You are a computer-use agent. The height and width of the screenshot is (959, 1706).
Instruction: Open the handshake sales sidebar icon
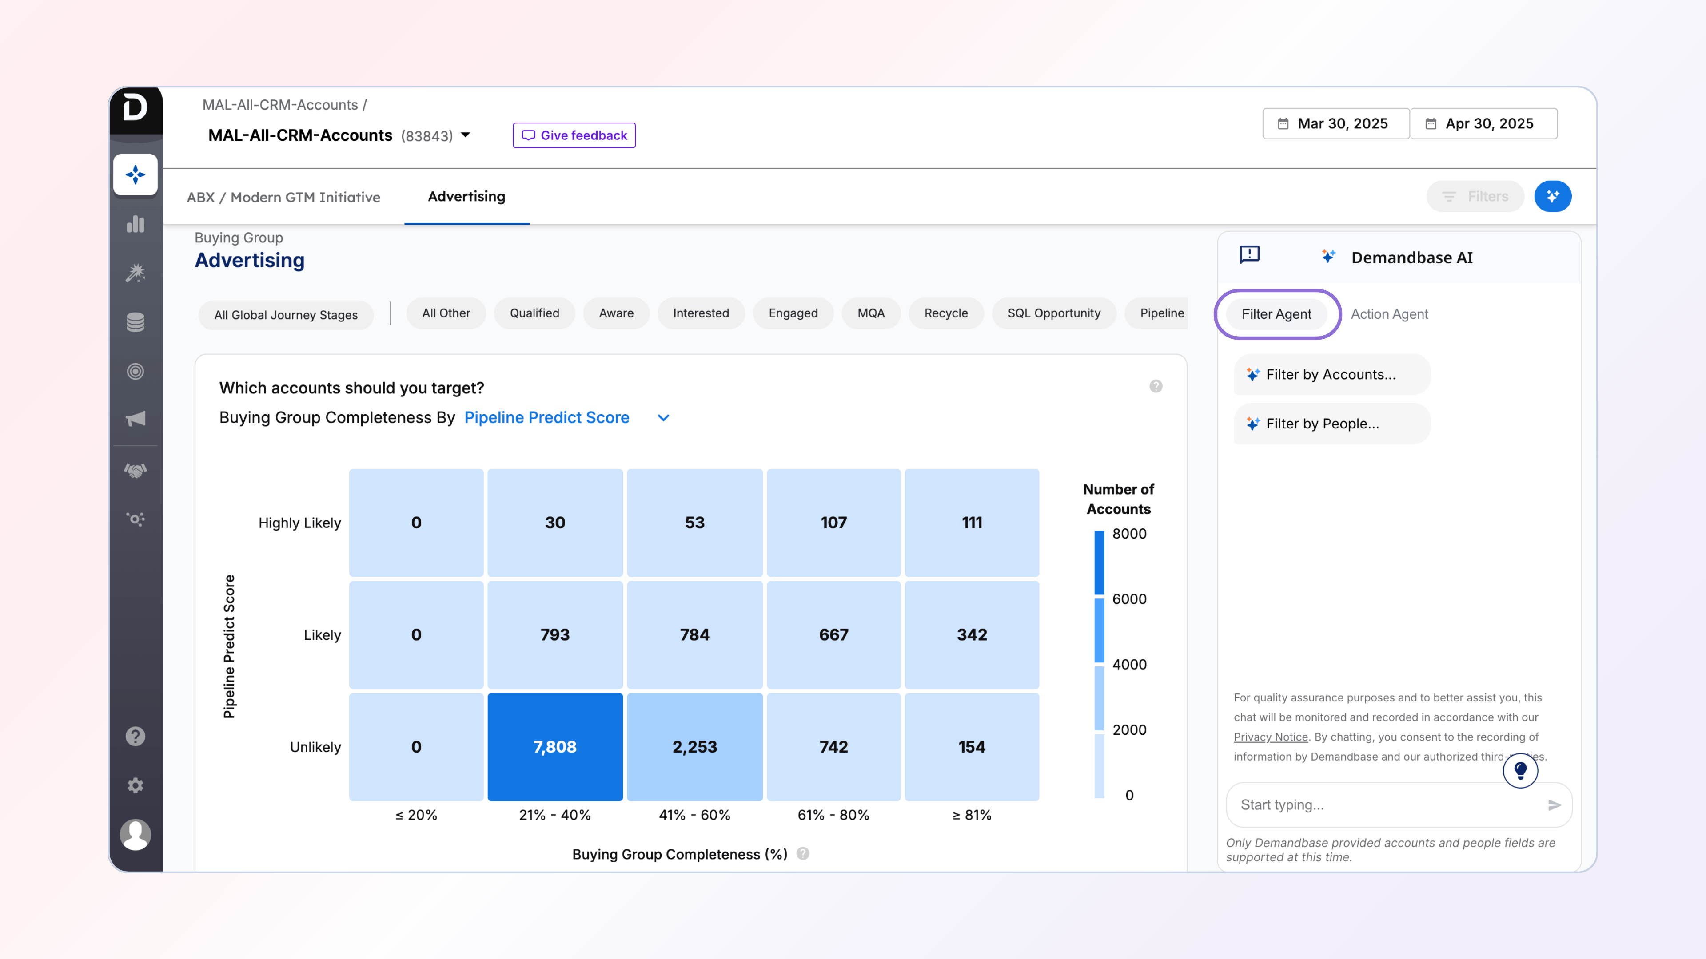[135, 471]
